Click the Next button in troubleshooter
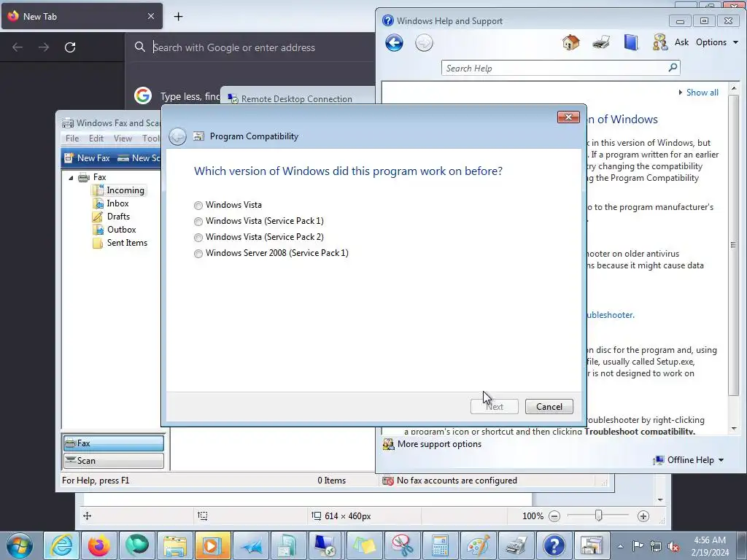The height and width of the screenshot is (560, 747). click(x=495, y=407)
